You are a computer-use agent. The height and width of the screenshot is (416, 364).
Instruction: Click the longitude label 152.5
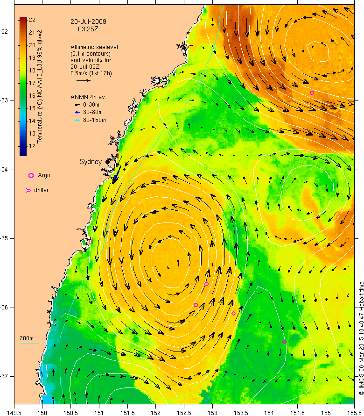pos(184,413)
